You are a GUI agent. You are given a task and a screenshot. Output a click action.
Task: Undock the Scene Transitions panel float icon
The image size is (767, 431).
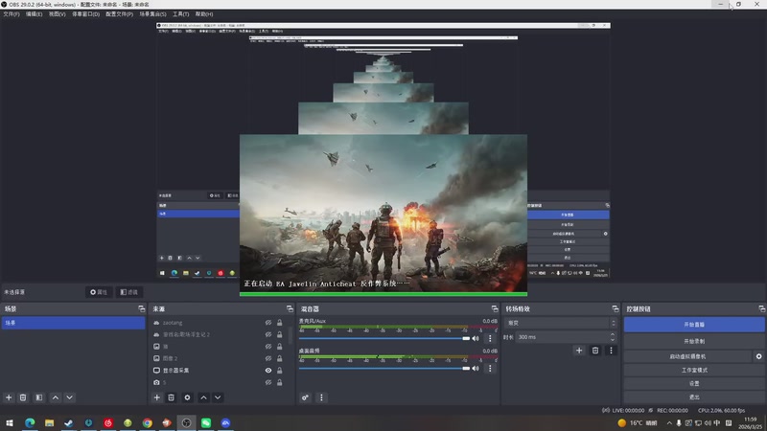coord(616,308)
